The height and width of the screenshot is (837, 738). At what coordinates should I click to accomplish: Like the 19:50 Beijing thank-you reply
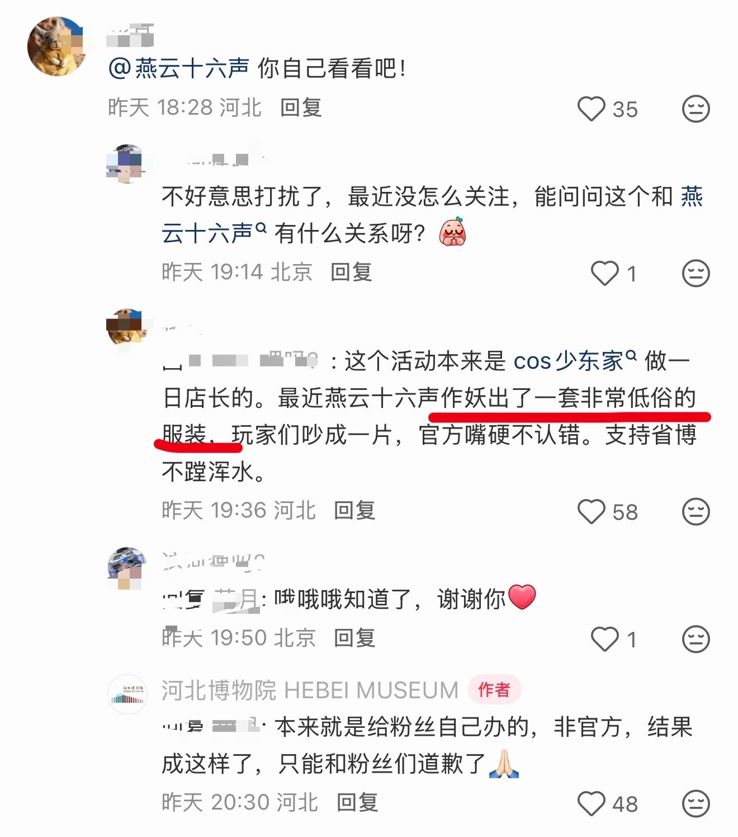click(605, 639)
